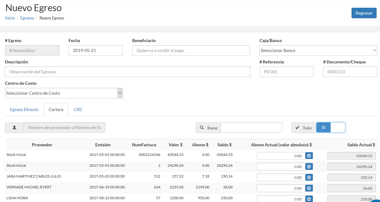
Task: Click Abono Actual field for invoice 0003216546
Action: [281, 156]
